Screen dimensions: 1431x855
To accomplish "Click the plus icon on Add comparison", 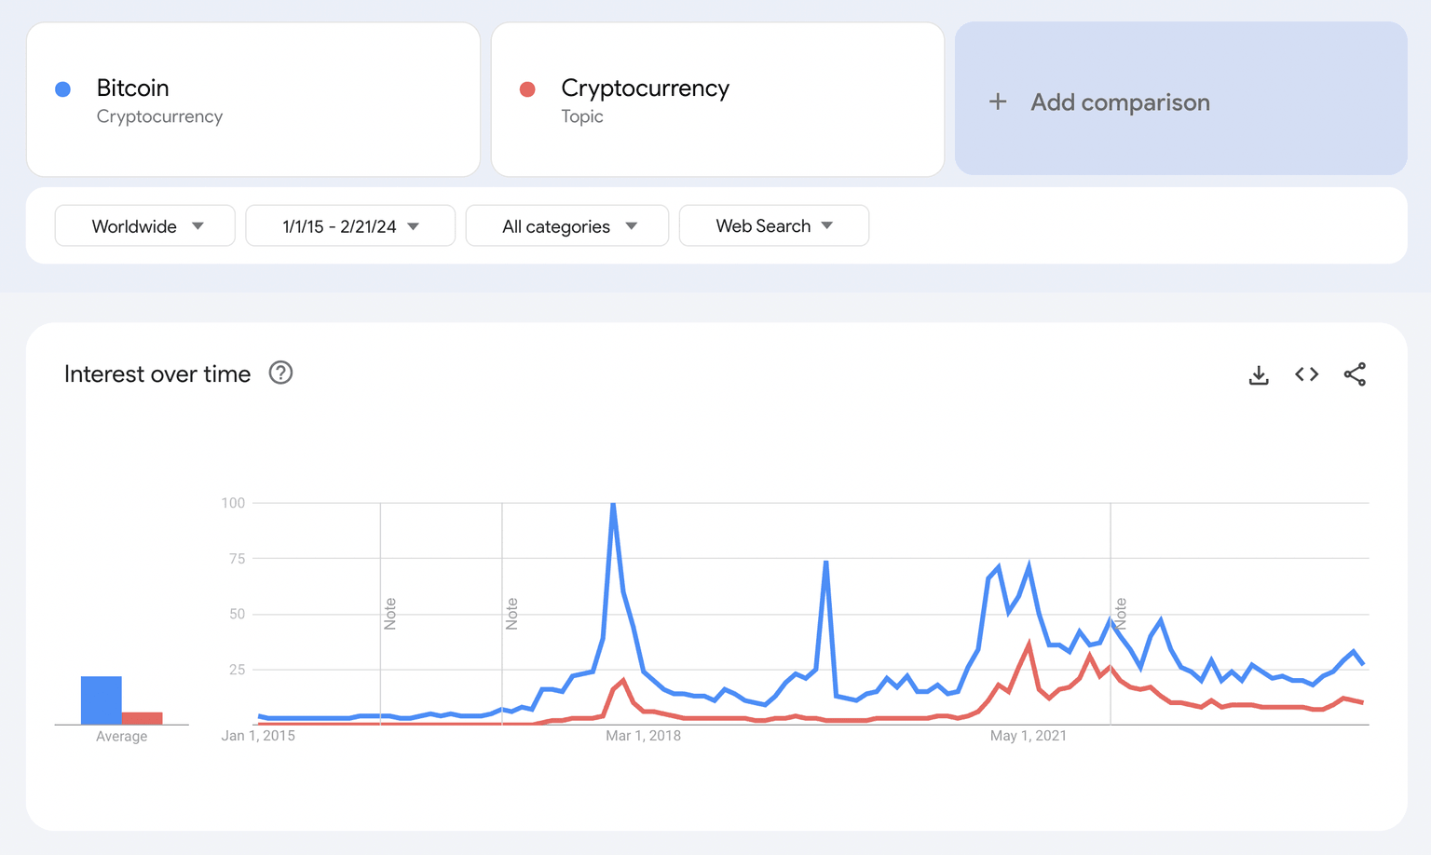I will [x=998, y=101].
